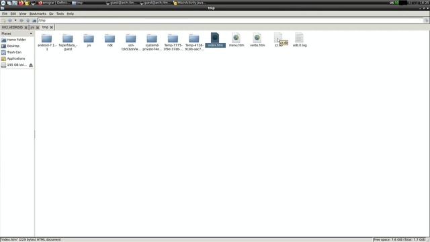Select the systemd-private folder
The image size is (430, 242).
(x=152, y=42)
